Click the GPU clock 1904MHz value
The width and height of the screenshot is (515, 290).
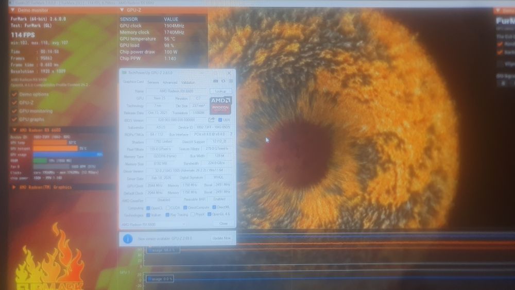(x=174, y=26)
